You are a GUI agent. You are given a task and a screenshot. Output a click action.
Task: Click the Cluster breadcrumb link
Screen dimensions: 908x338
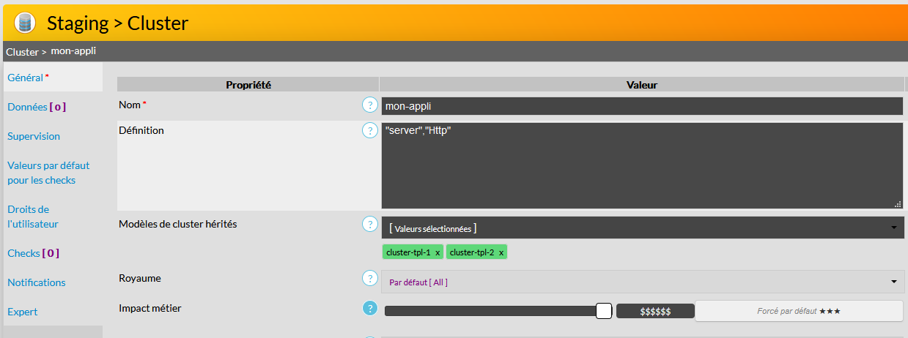(21, 51)
